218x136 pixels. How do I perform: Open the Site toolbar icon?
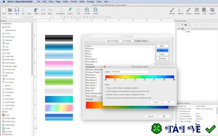204,11
